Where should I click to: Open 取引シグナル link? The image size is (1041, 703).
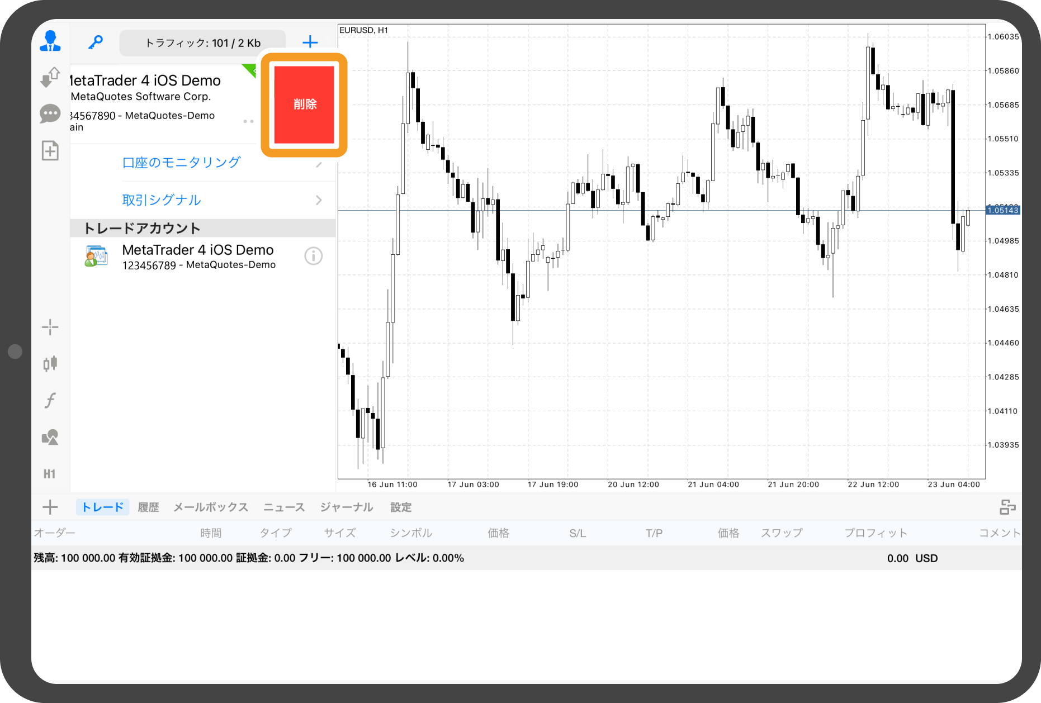[162, 200]
